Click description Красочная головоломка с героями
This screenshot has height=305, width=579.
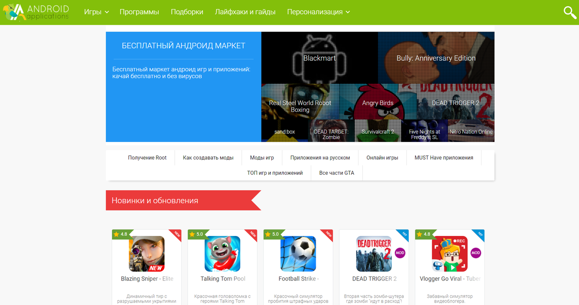tap(222, 299)
